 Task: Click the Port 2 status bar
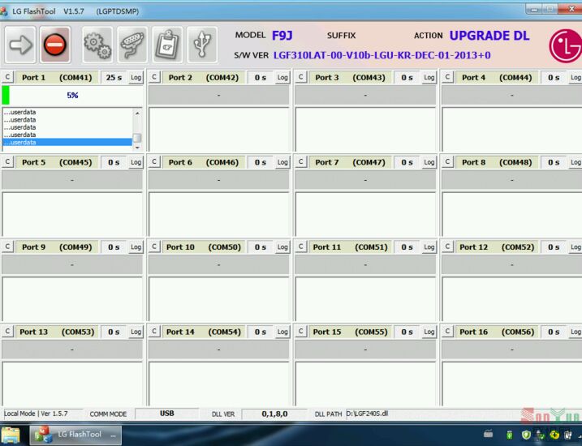click(218, 95)
